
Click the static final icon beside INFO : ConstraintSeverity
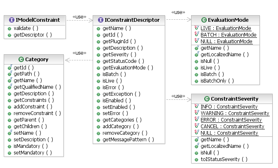pyautogui.click(x=196, y=106)
